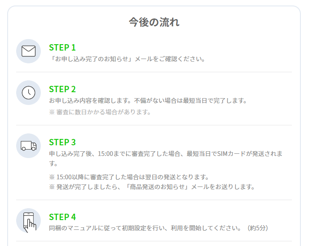Select the STEP 2 heading
The height and width of the screenshot is (246, 314).
62,89
